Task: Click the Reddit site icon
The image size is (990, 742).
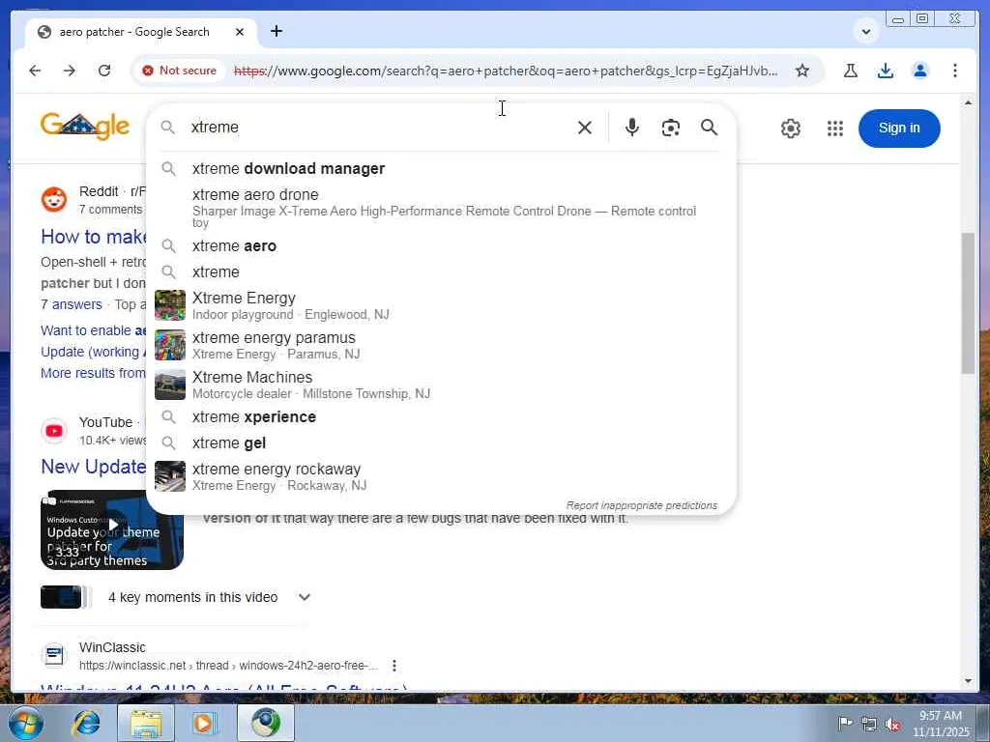Action: [54, 200]
